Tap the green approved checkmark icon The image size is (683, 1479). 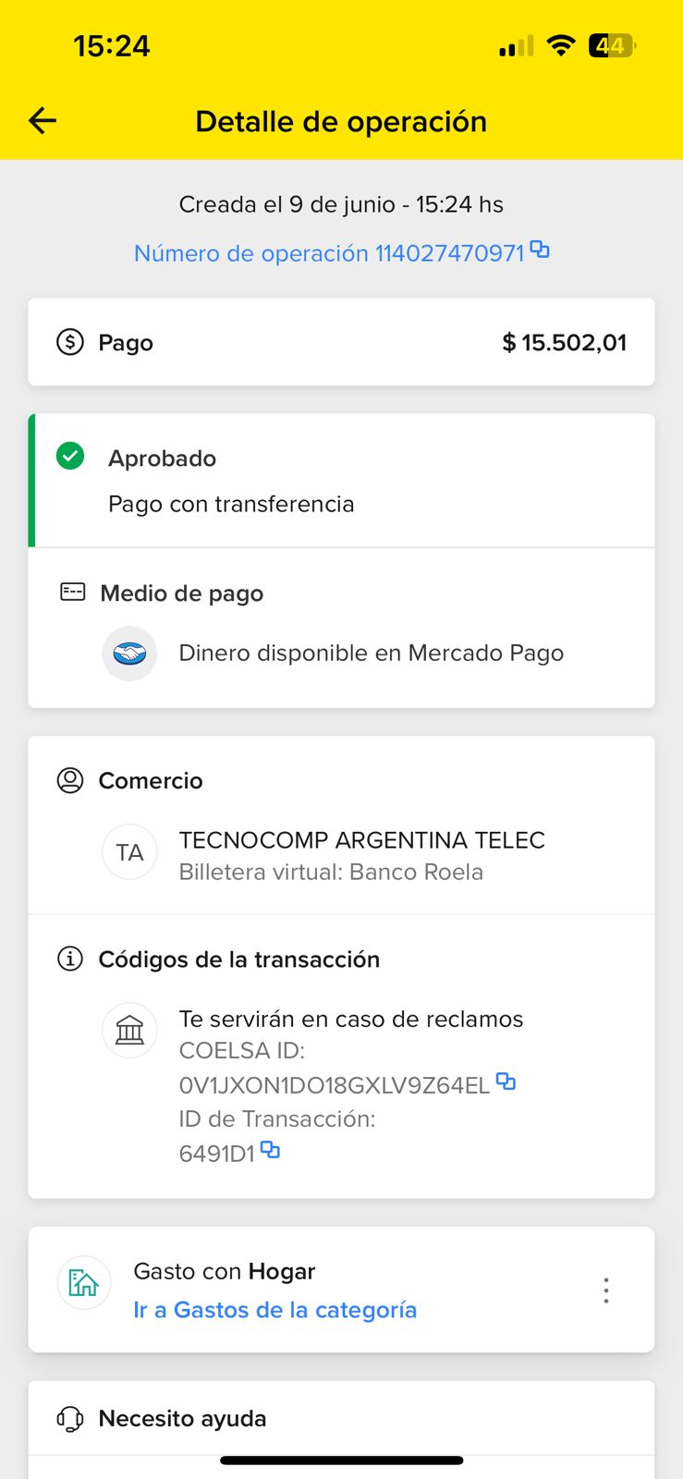(70, 456)
